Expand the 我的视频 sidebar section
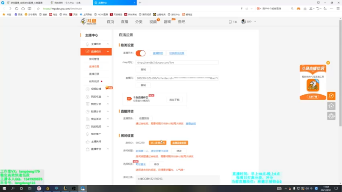Screen dimensions: 342x192 (x=108, y=126)
